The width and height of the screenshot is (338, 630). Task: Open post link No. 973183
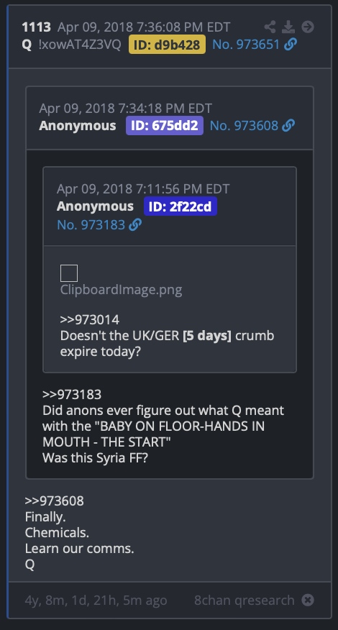pos(91,224)
